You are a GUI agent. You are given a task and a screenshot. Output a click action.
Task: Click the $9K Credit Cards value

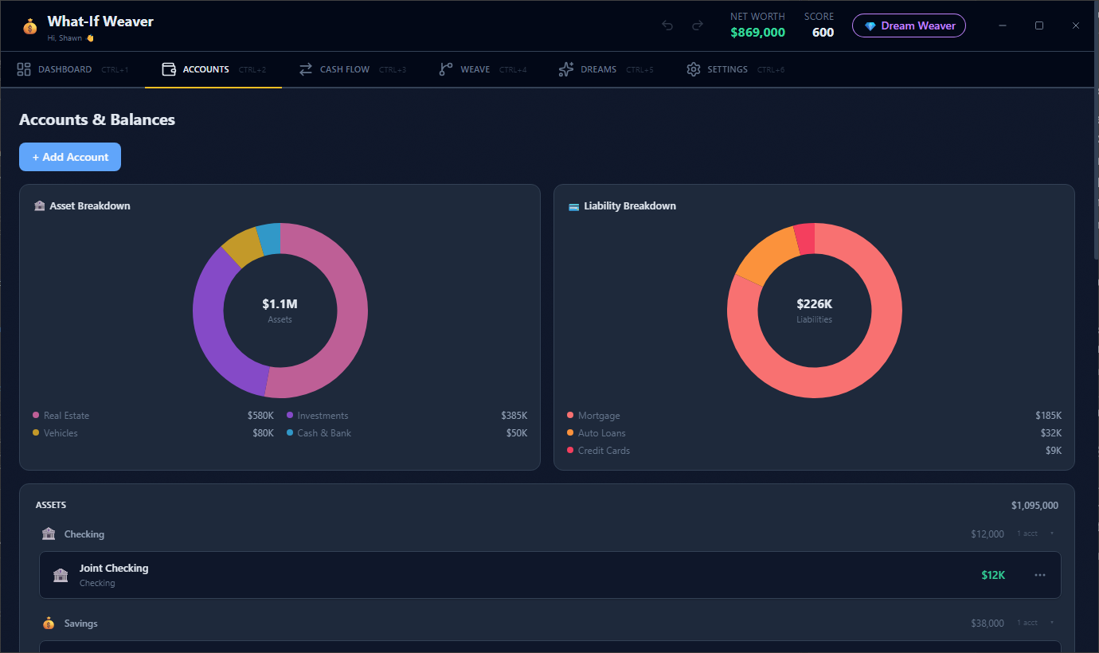pyautogui.click(x=1054, y=450)
